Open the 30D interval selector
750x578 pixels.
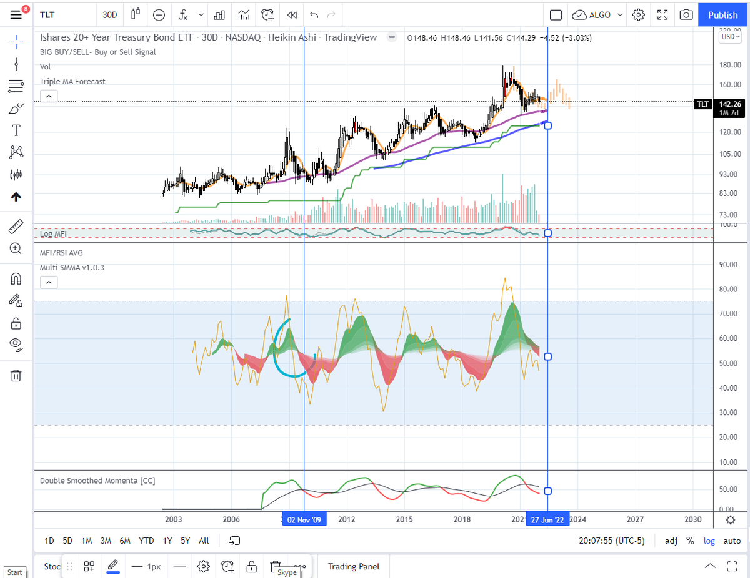pyautogui.click(x=109, y=14)
